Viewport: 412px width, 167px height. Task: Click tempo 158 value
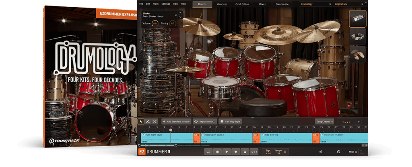pos(278,153)
